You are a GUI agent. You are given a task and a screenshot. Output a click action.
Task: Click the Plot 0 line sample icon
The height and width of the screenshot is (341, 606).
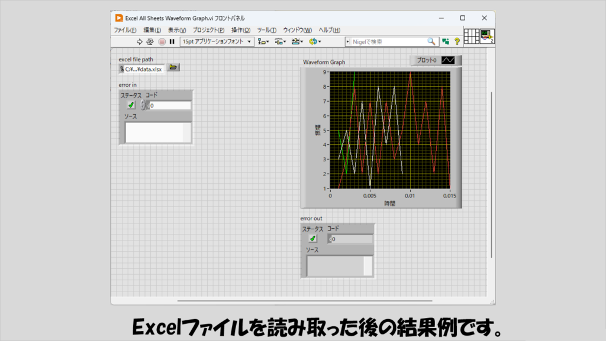[x=449, y=60]
